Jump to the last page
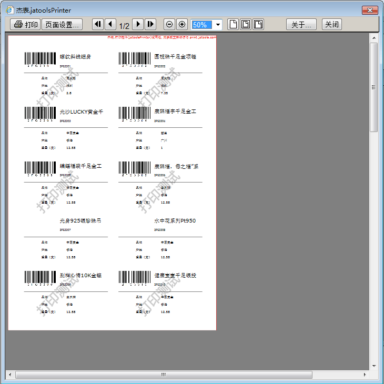 coord(150,24)
